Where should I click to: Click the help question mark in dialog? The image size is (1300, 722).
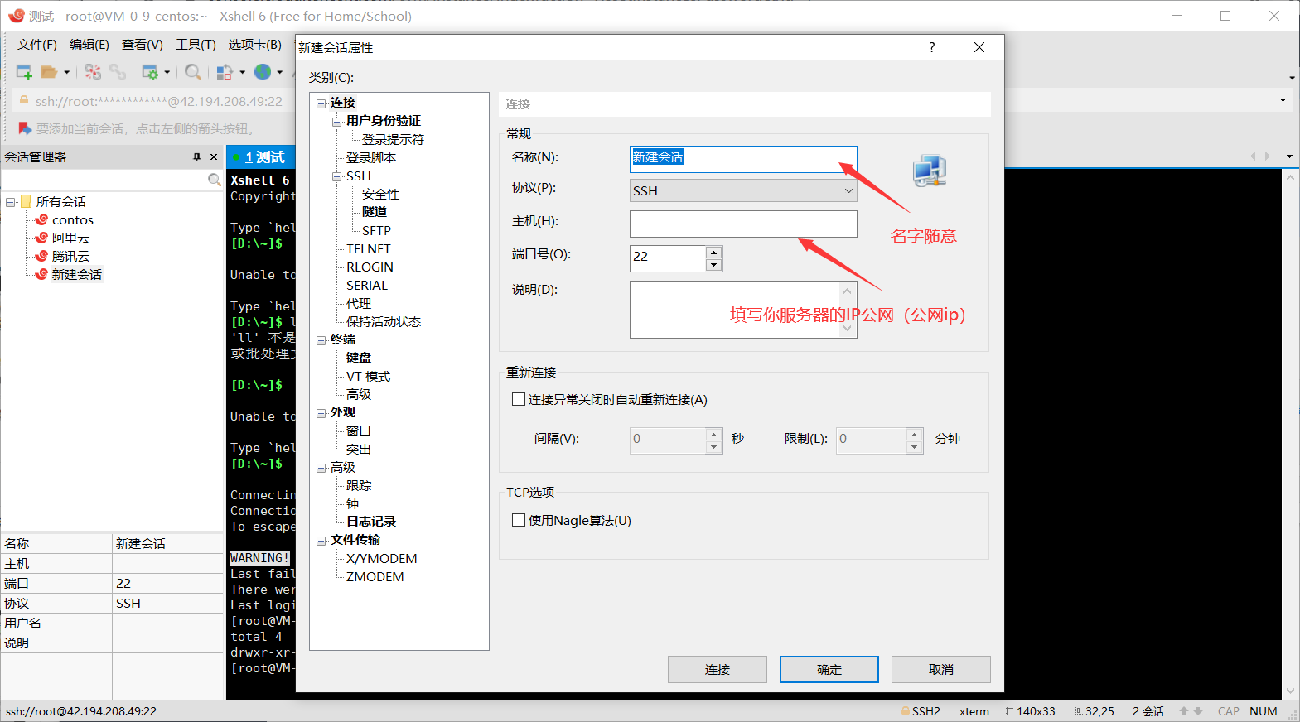coord(931,47)
